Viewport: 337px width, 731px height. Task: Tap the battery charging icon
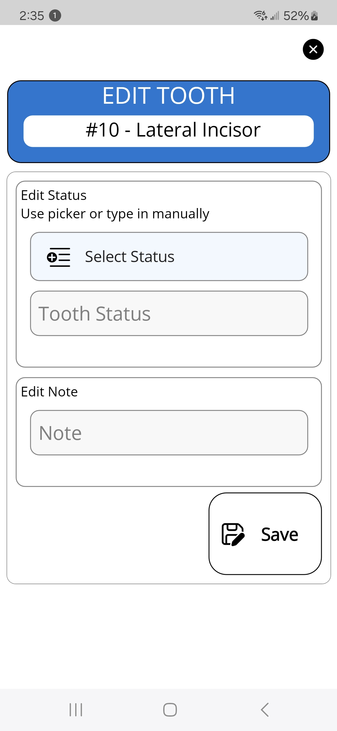pos(315,15)
